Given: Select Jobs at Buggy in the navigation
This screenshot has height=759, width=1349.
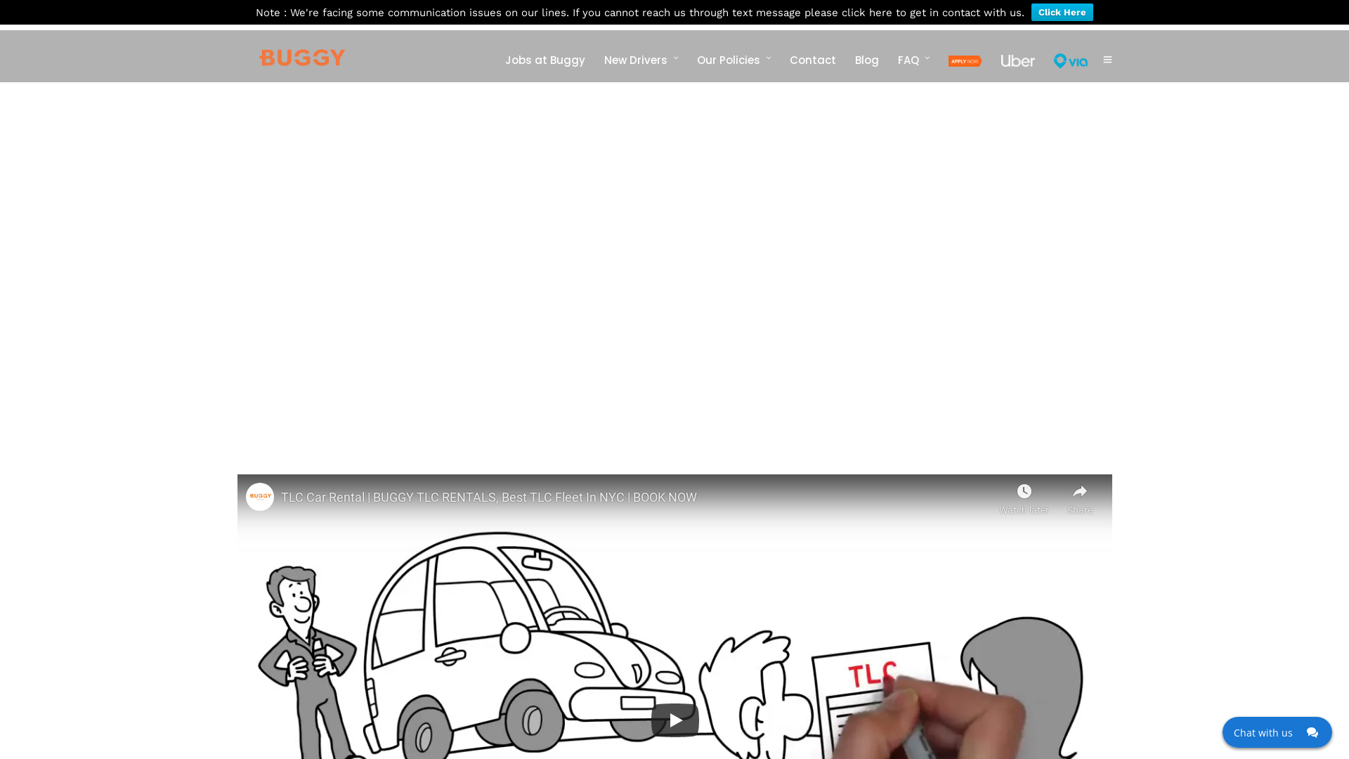Looking at the screenshot, I should tap(545, 60).
